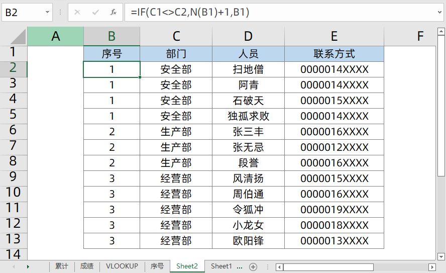Select the cell containing 风清扬
Image resolution: width=446 pixels, height=273 pixels.
pyautogui.click(x=248, y=178)
